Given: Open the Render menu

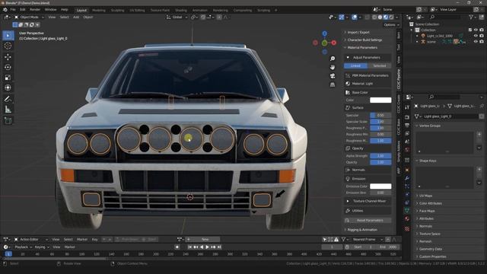Looking at the screenshot, I should coord(35,10).
